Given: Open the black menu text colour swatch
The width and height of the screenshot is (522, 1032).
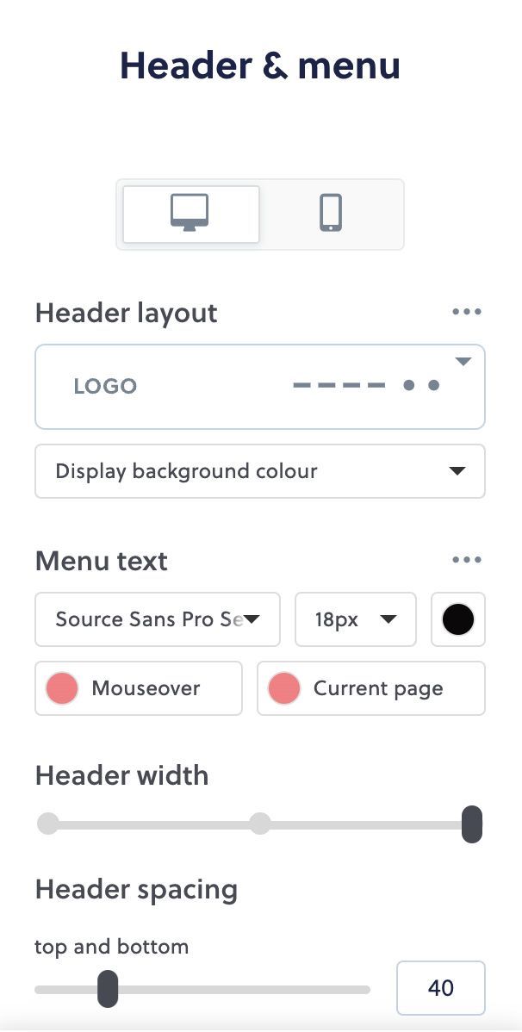Looking at the screenshot, I should (x=458, y=619).
